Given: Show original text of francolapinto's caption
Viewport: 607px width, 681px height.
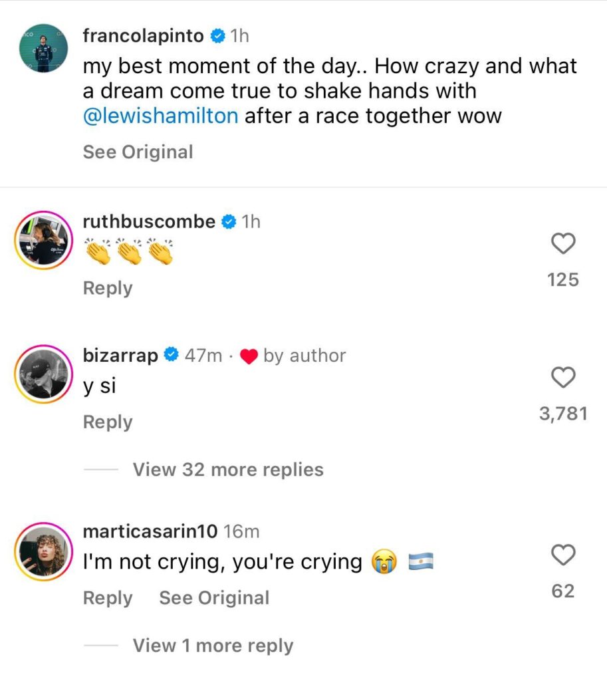Looking at the screenshot, I should pos(138,152).
